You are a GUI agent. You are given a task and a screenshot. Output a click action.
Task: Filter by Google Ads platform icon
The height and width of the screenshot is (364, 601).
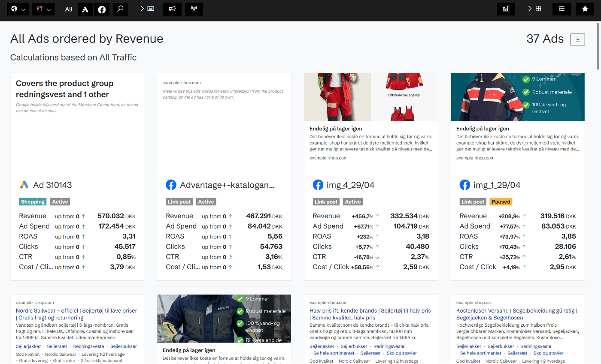pos(85,9)
